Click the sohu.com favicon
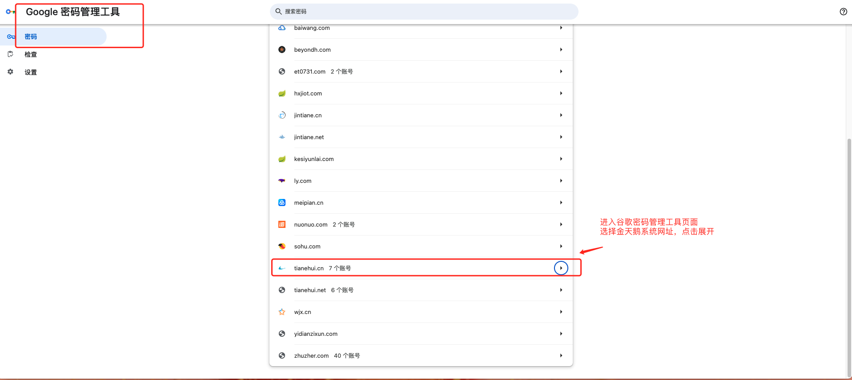 coord(282,246)
